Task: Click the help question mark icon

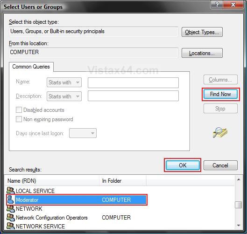Action: coord(217,5)
